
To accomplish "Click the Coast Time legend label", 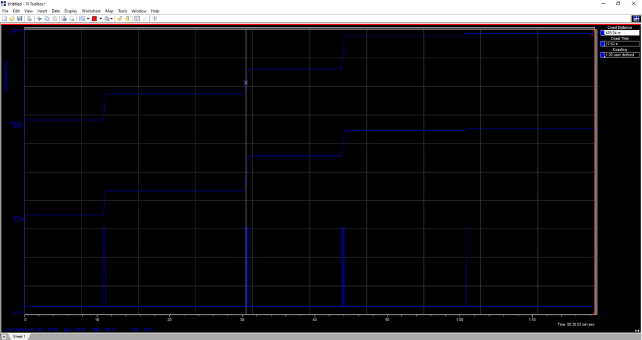I will point(619,38).
